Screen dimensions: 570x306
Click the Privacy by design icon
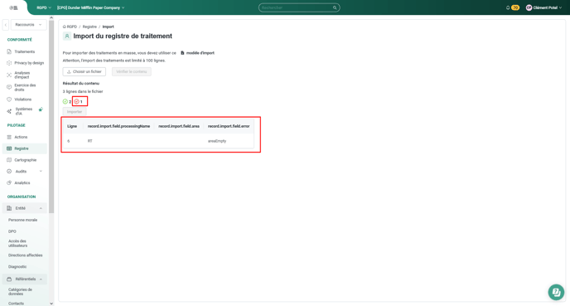(9, 63)
